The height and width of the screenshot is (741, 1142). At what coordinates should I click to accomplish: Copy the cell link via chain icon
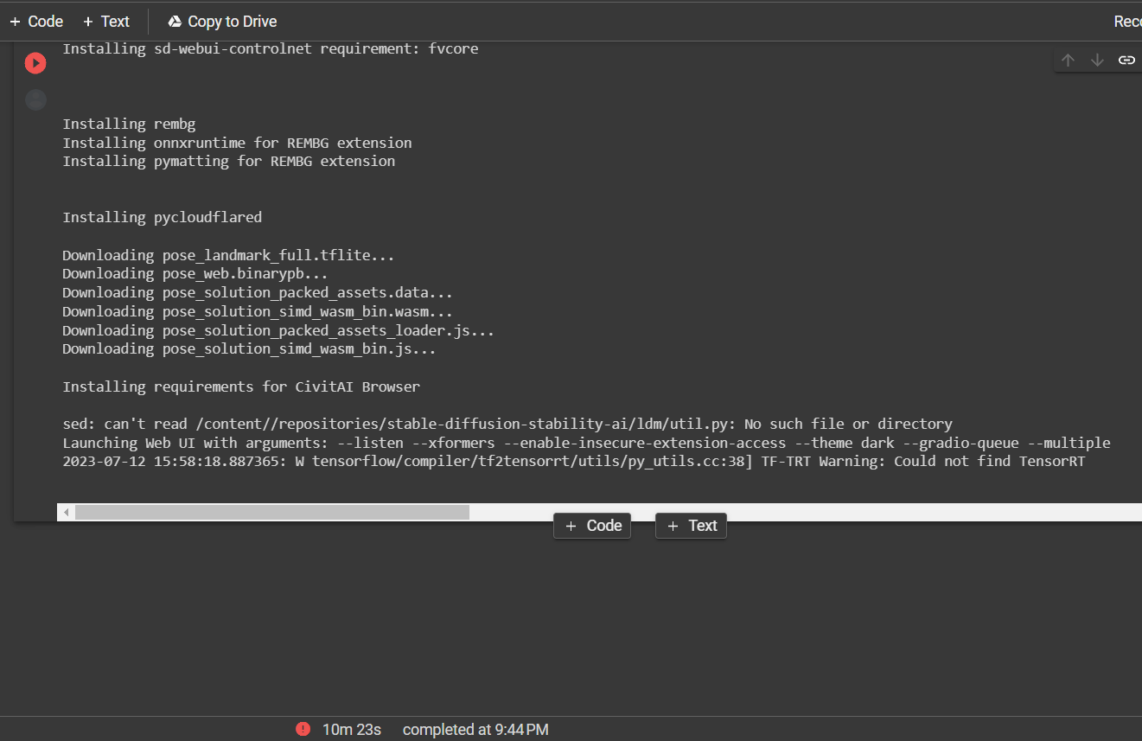pyautogui.click(x=1126, y=60)
